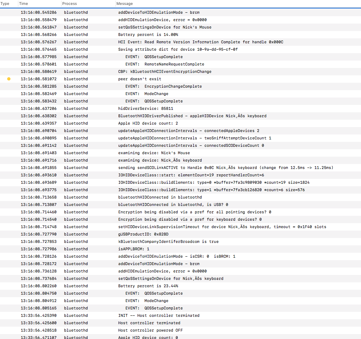Screen dimensions: 361x339
Task: Select 'isCSR: 0 isBRCM: 1' log message
Action: [177, 256]
